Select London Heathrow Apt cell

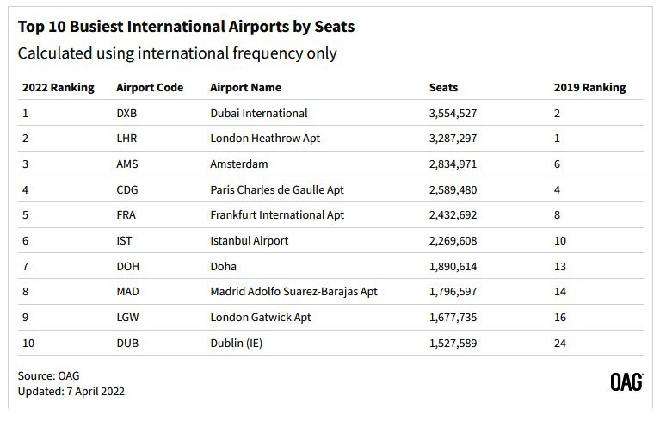click(x=265, y=138)
